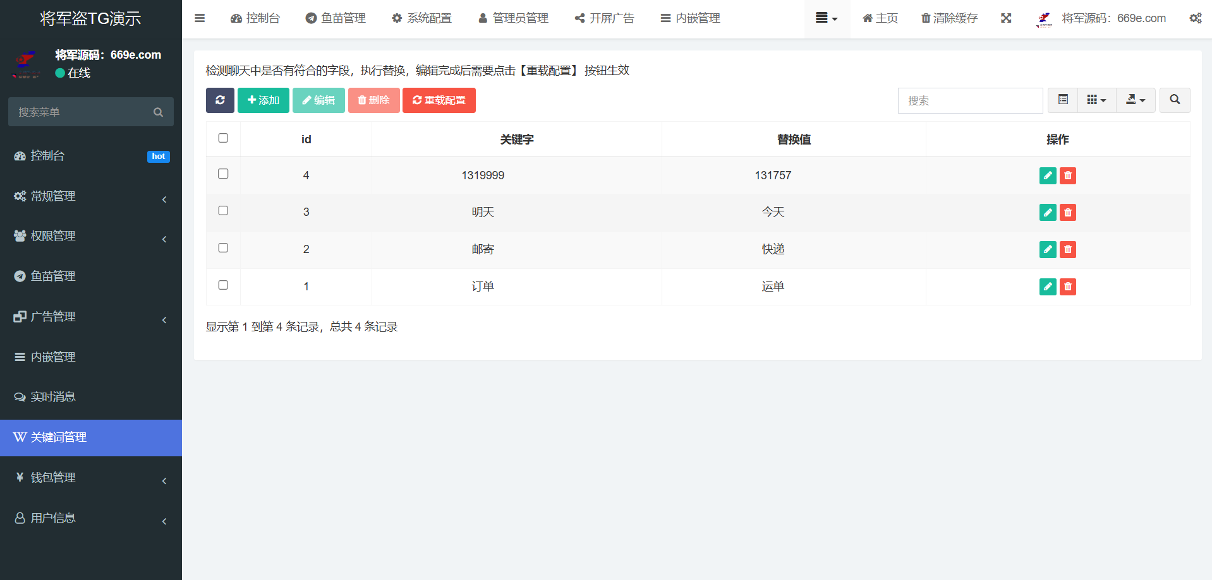This screenshot has width=1212, height=580.
Task: Expand 钱包管理 sidebar submenu
Action: coord(91,478)
